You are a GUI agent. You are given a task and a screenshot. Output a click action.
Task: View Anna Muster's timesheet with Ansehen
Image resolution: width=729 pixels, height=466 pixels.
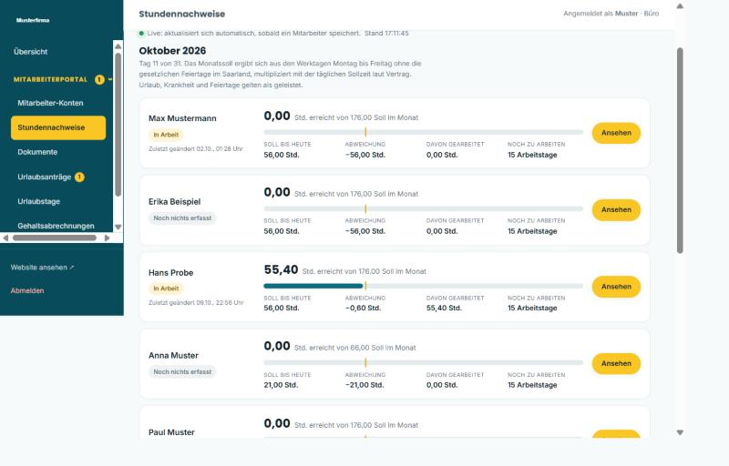[616, 364]
